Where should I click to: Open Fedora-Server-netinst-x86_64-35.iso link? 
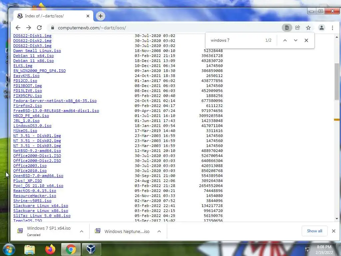click(x=55, y=101)
